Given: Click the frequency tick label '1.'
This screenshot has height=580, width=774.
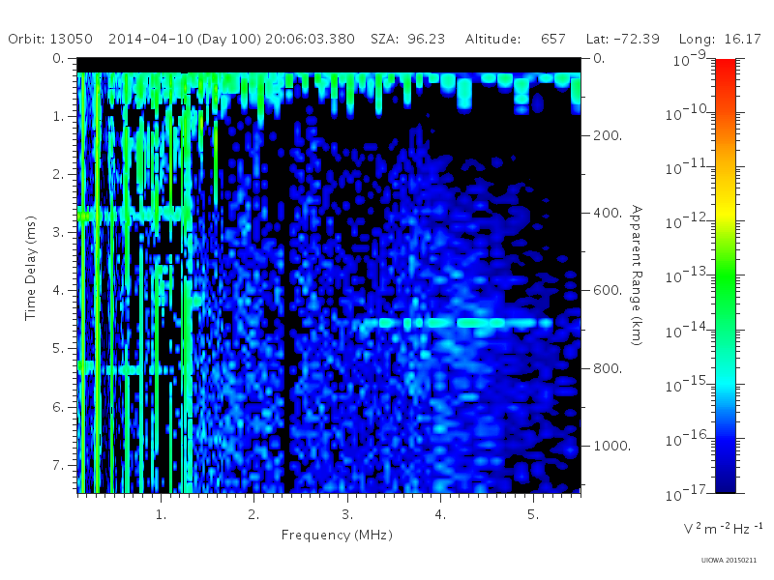Looking at the screenshot, I should click(161, 515).
